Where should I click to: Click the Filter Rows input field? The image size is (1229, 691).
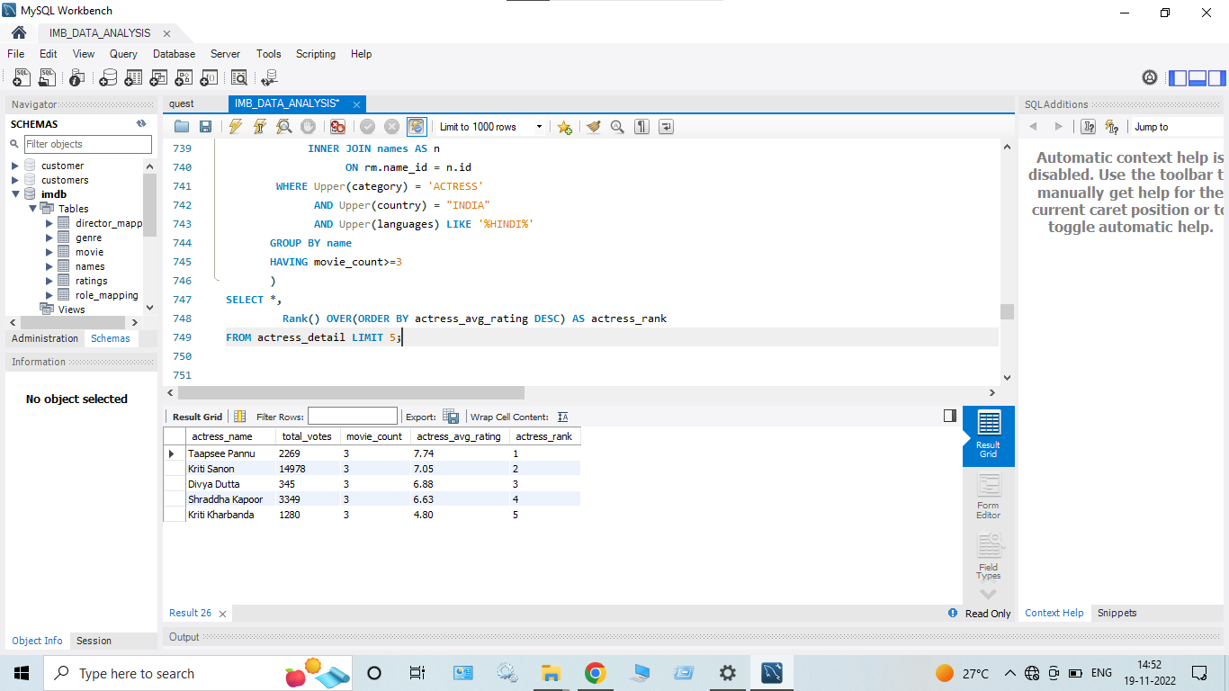[352, 416]
